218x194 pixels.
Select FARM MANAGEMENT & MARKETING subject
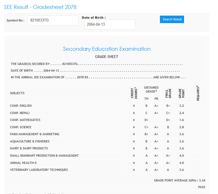click(34, 134)
